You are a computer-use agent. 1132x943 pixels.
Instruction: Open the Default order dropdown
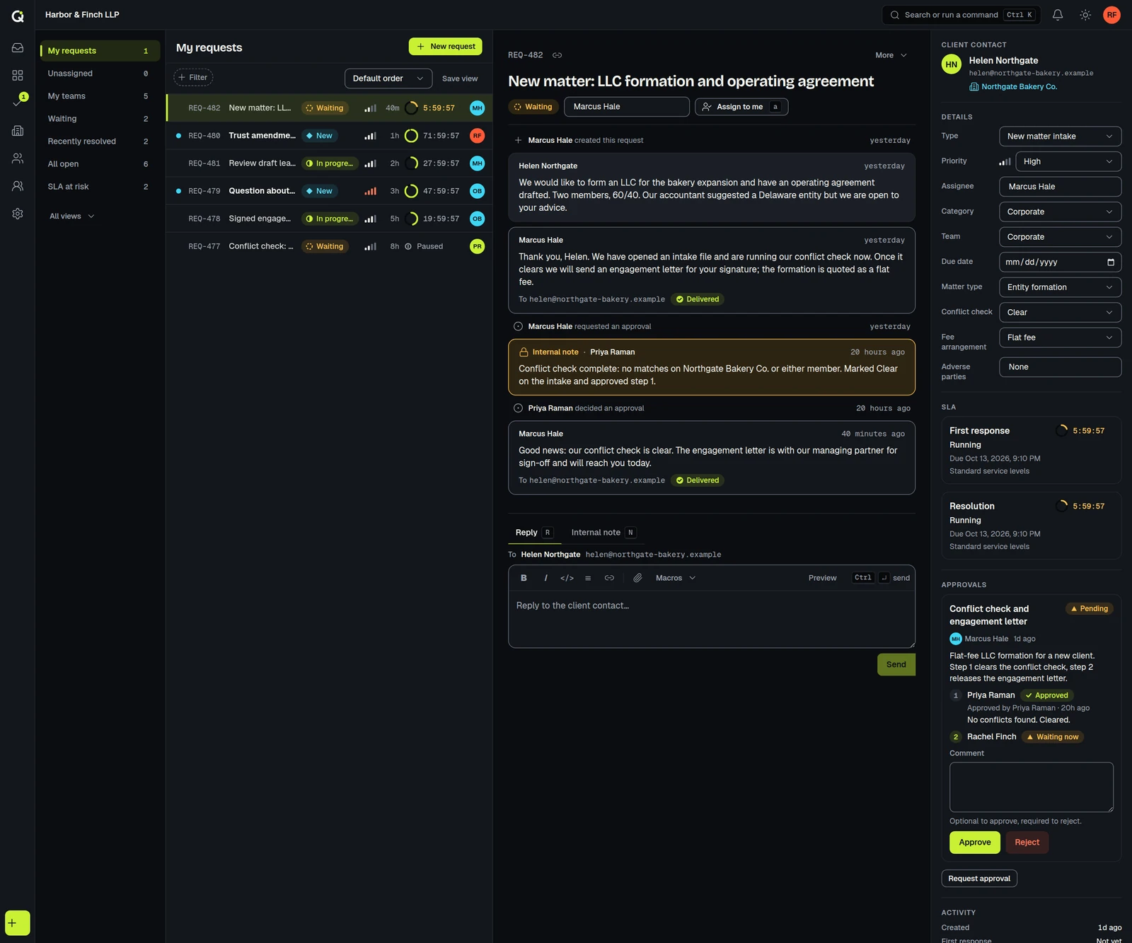click(388, 79)
